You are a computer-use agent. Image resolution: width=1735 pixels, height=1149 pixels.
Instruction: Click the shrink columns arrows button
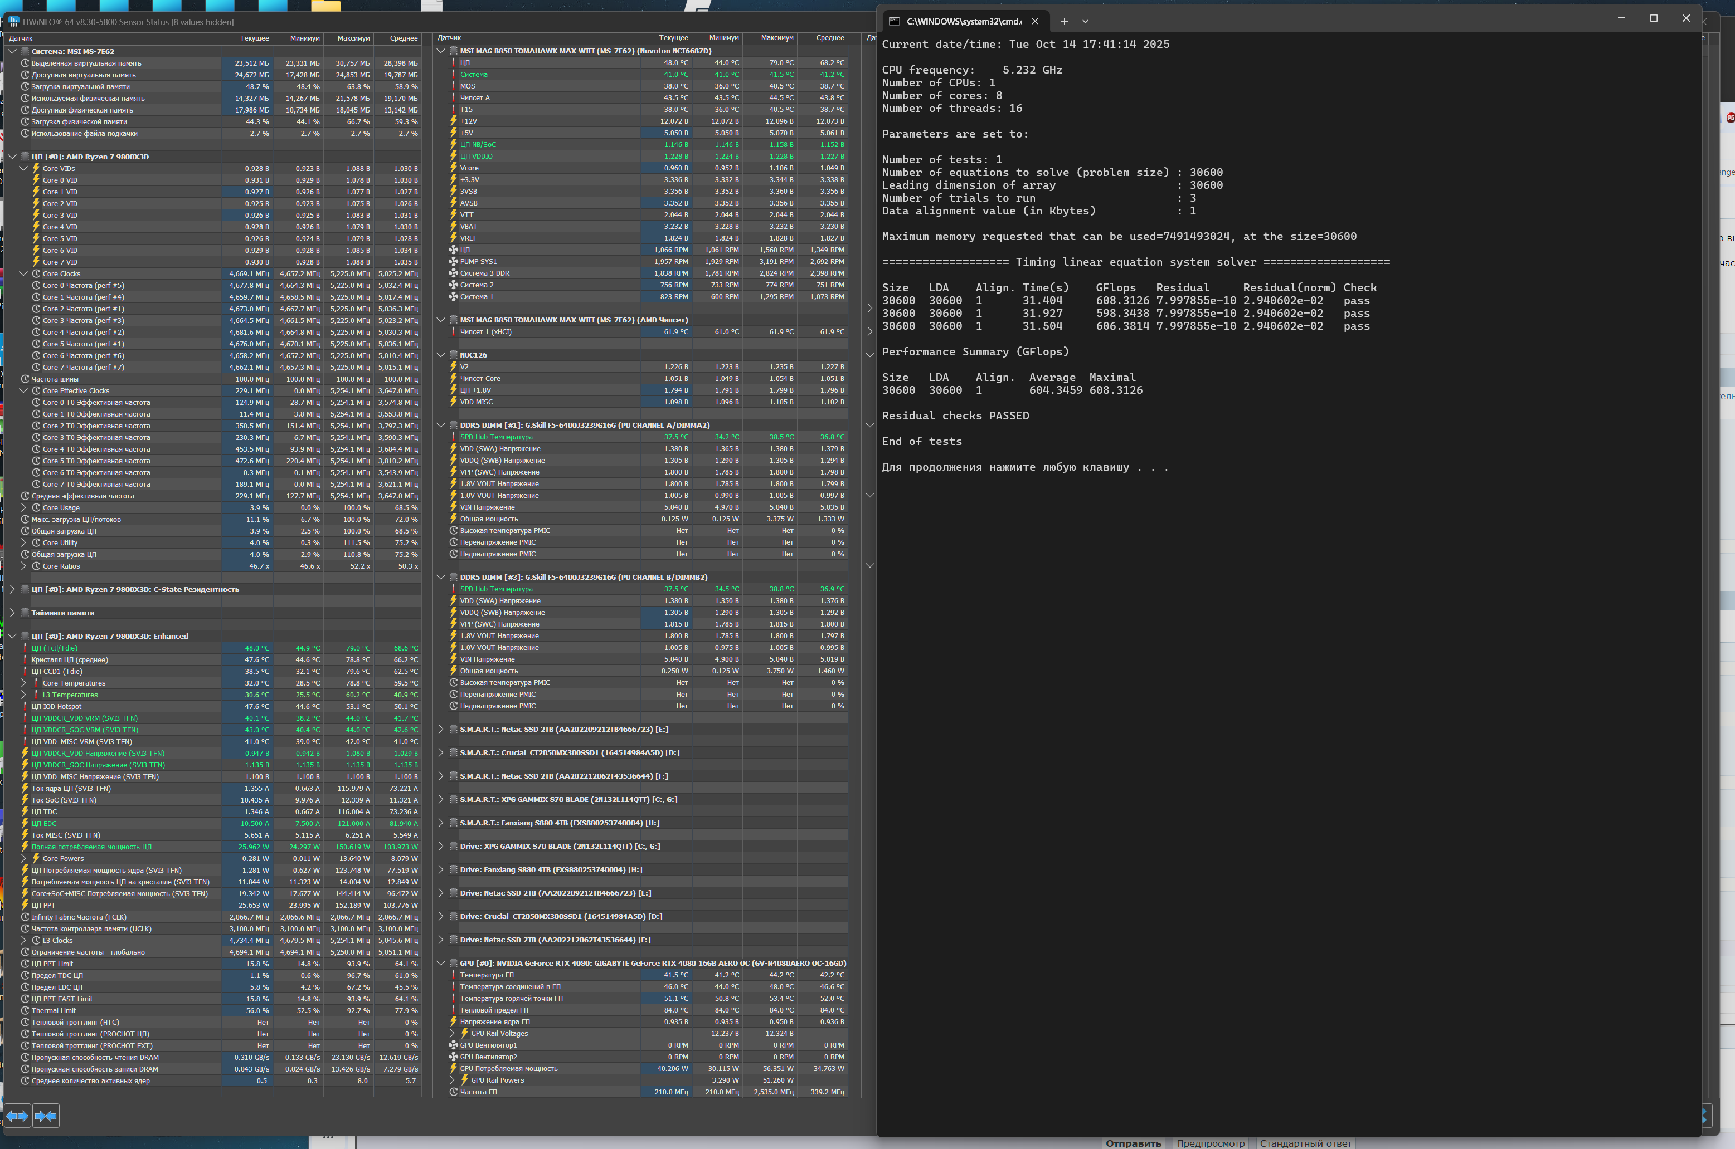(46, 1116)
